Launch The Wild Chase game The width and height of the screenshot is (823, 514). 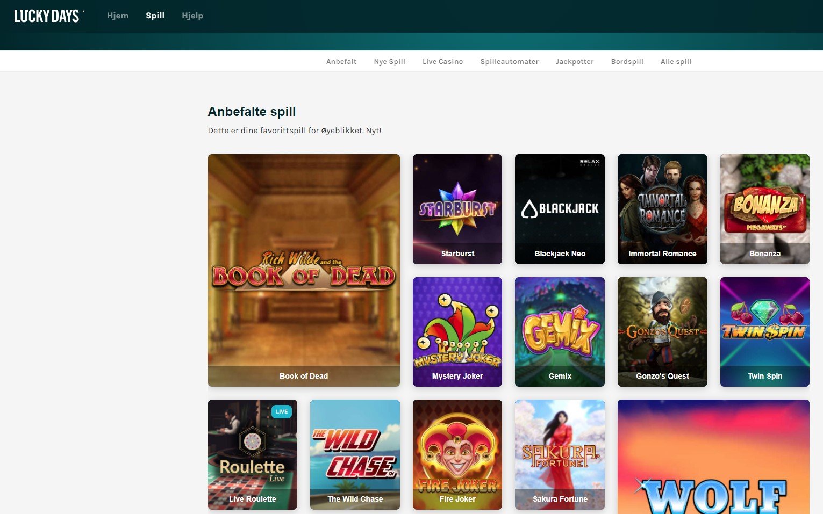355,454
